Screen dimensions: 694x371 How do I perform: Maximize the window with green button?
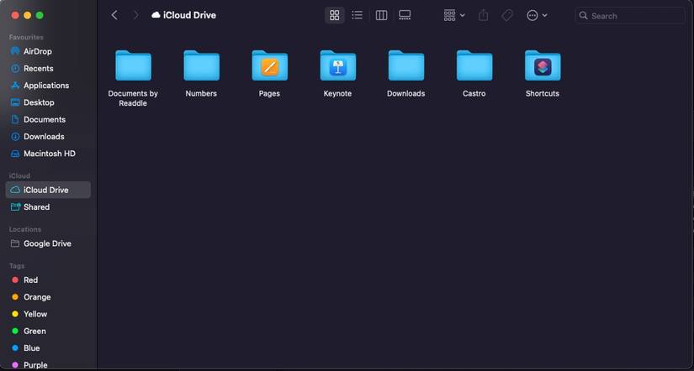tap(40, 15)
